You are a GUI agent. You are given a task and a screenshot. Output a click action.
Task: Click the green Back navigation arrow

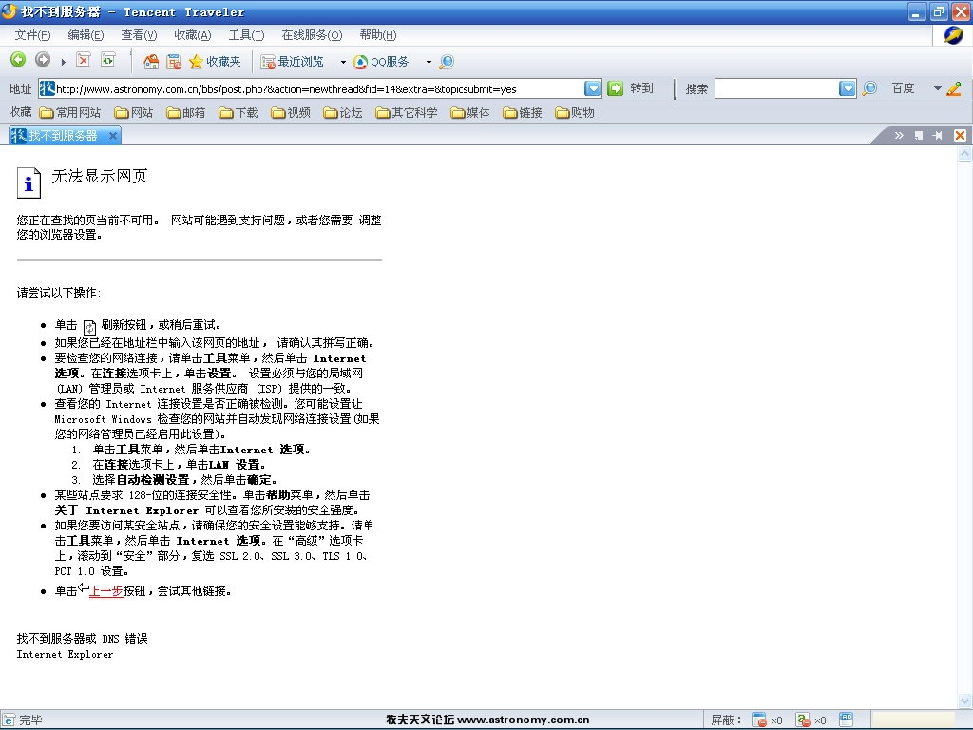[x=18, y=60]
